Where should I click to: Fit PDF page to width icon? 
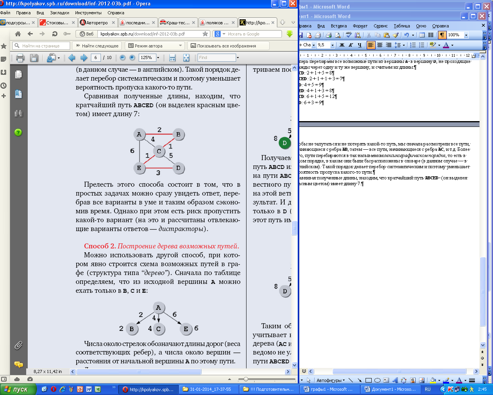pos(173,58)
